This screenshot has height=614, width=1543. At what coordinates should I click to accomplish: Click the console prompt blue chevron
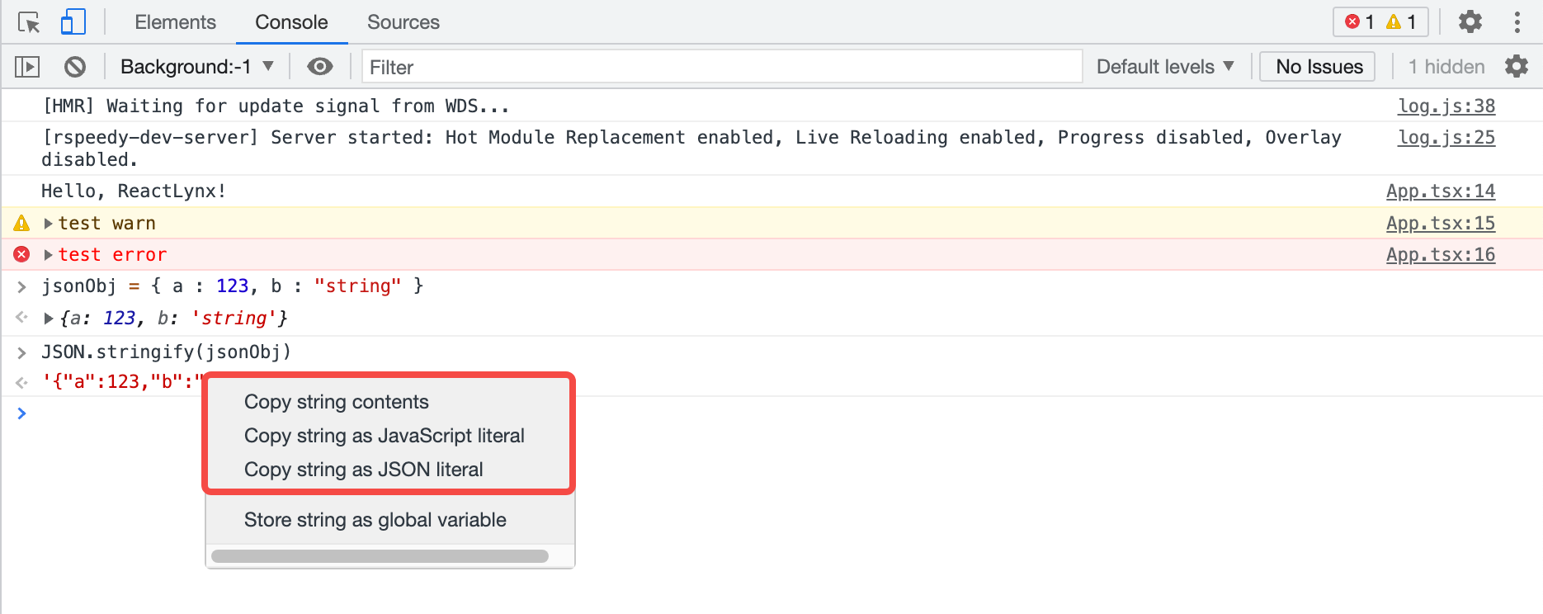pyautogui.click(x=21, y=413)
